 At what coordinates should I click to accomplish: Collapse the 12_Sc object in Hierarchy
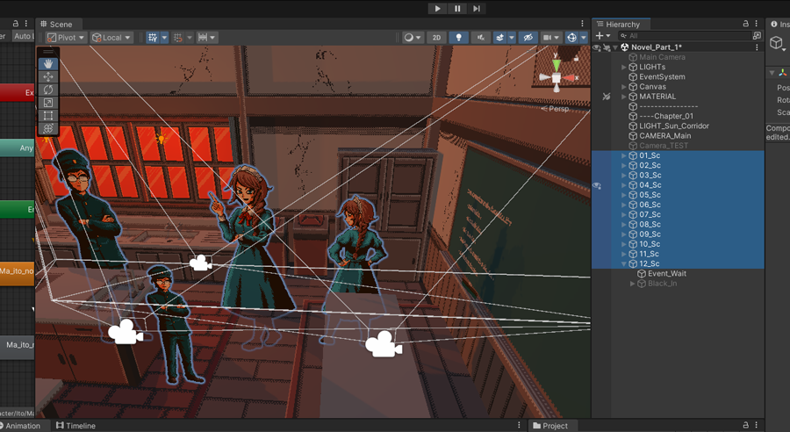(x=624, y=263)
